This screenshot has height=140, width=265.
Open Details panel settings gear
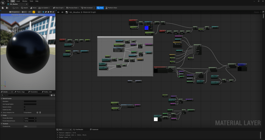pos(54,95)
